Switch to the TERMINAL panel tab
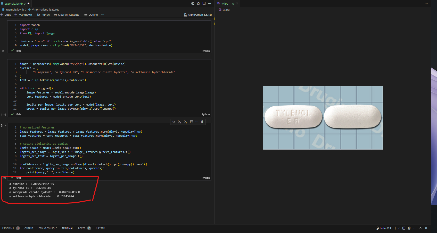The image size is (437, 233). pyautogui.click(x=68, y=228)
